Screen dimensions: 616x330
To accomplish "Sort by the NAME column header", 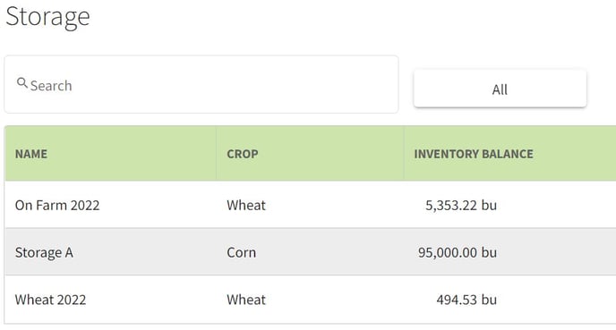I will click(x=31, y=154).
